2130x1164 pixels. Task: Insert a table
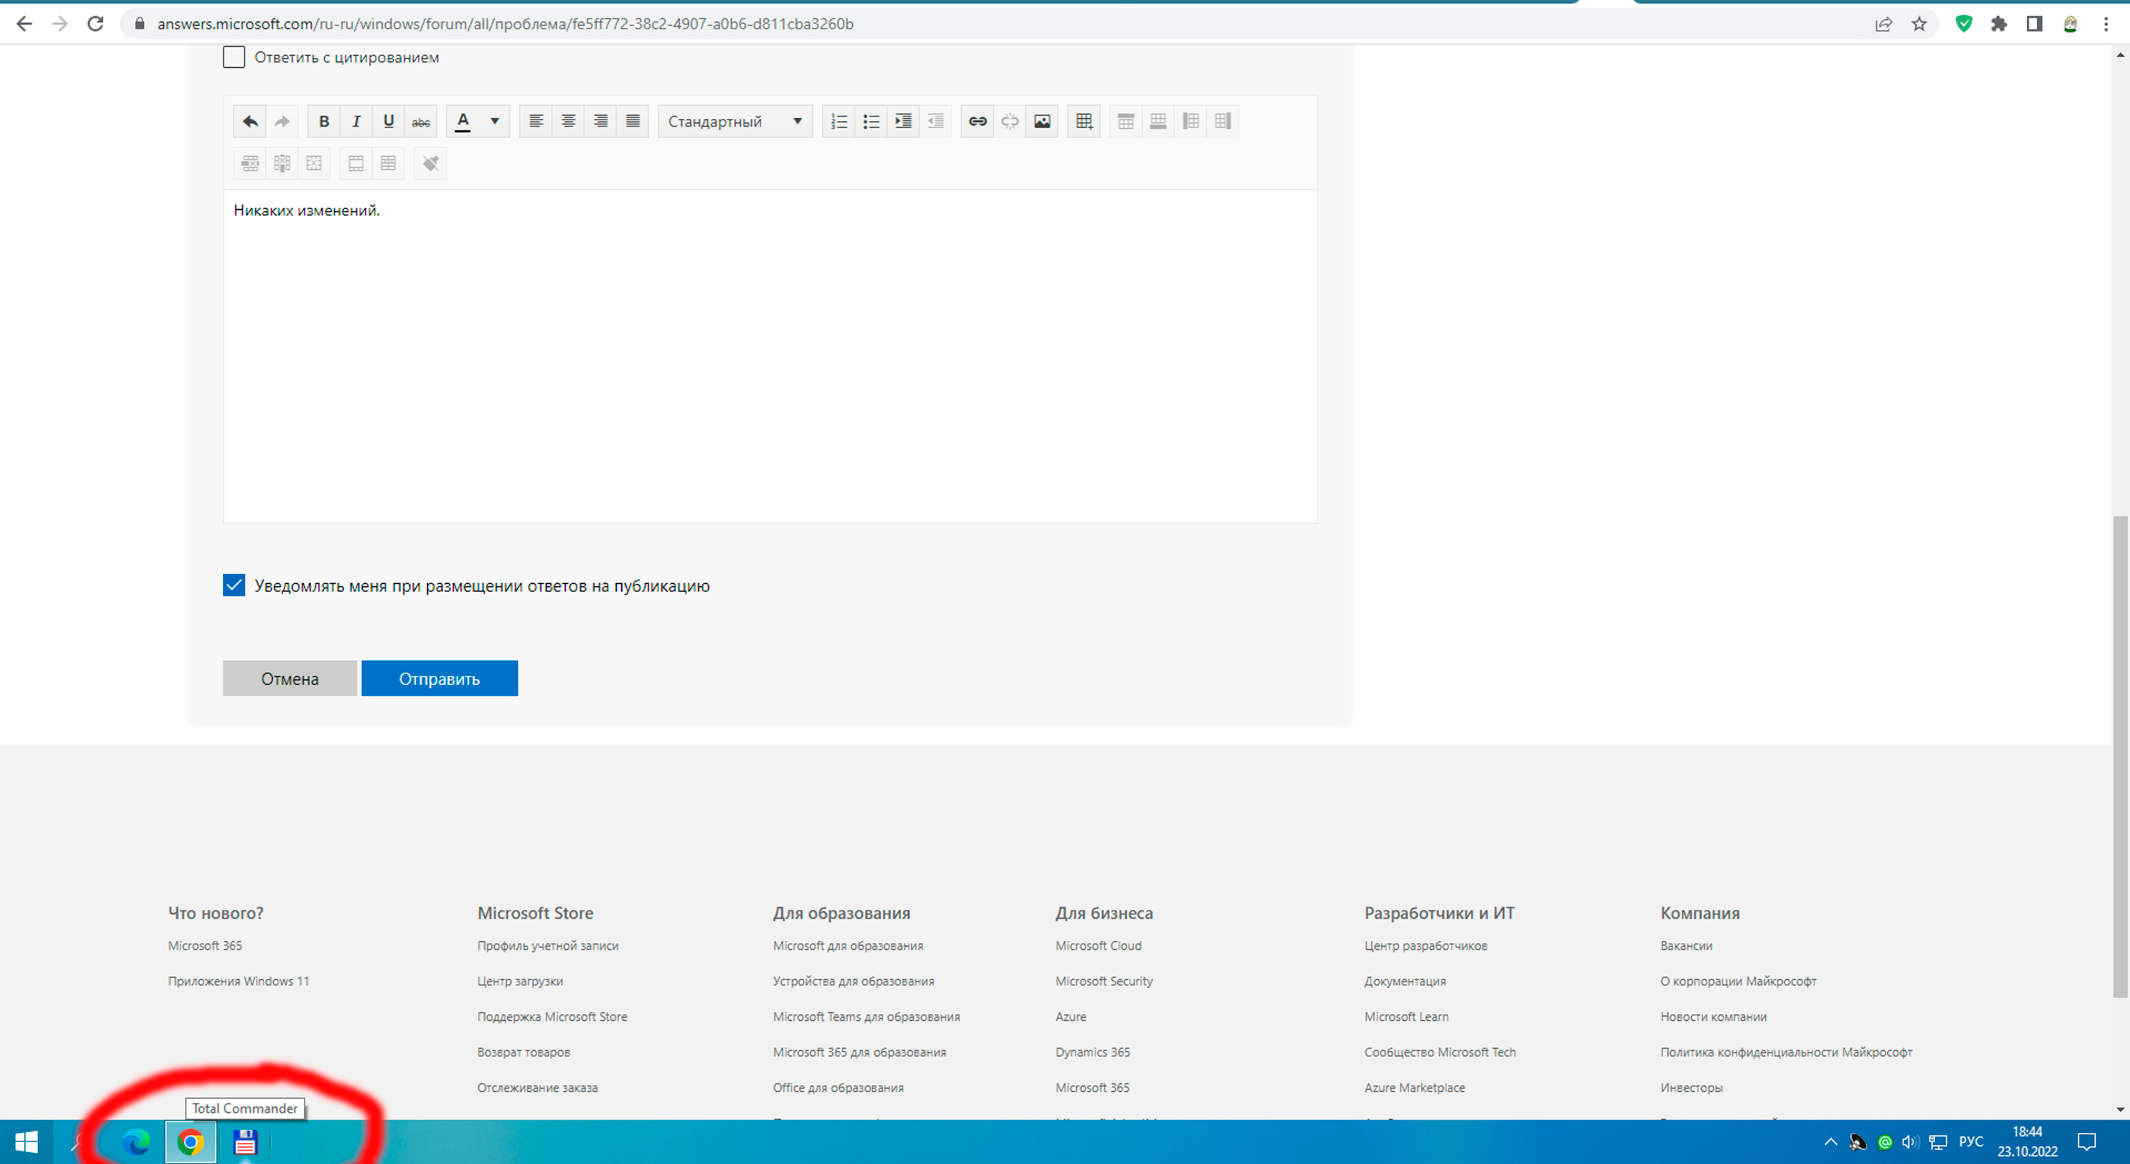(1084, 121)
